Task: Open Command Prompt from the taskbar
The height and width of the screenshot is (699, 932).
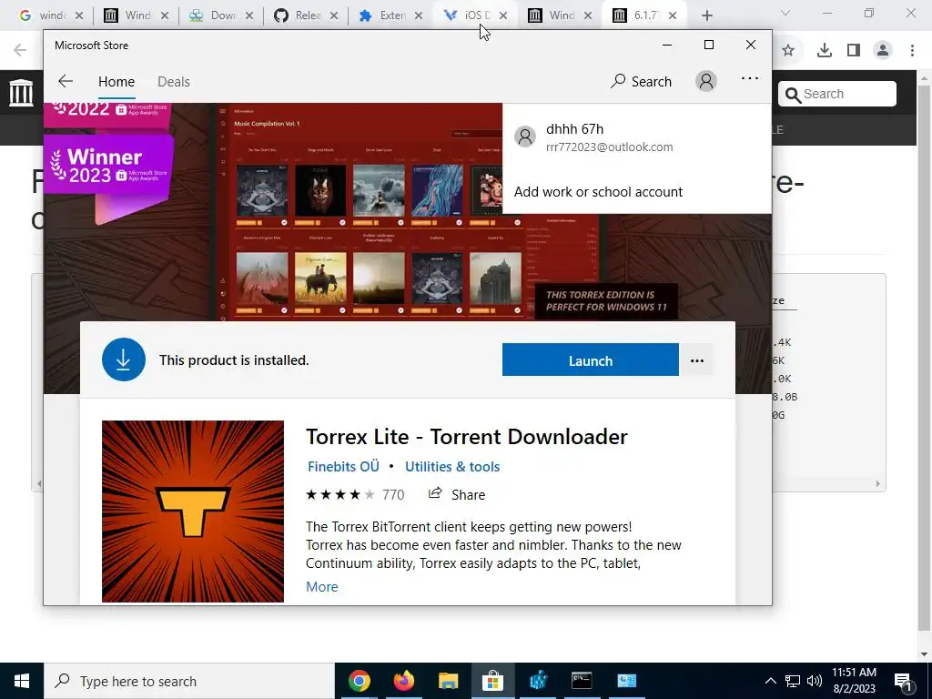Action: (x=582, y=681)
